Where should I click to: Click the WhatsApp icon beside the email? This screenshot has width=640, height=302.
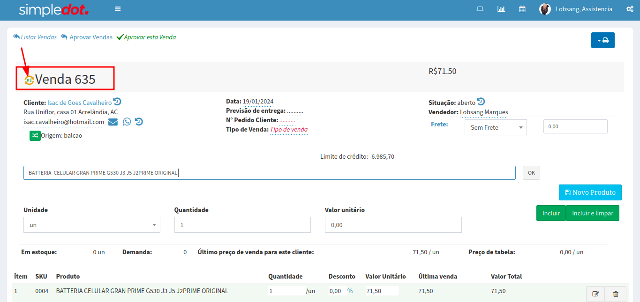[x=127, y=122]
